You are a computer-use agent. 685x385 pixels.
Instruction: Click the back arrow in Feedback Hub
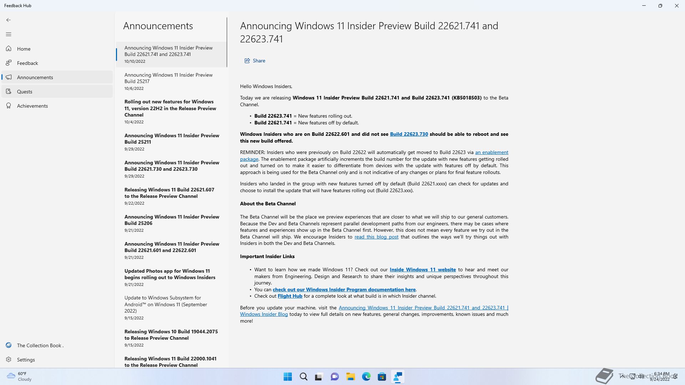coord(9,20)
